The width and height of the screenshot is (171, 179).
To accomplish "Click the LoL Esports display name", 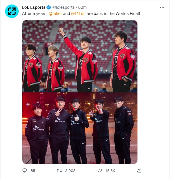I will click(x=34, y=7).
